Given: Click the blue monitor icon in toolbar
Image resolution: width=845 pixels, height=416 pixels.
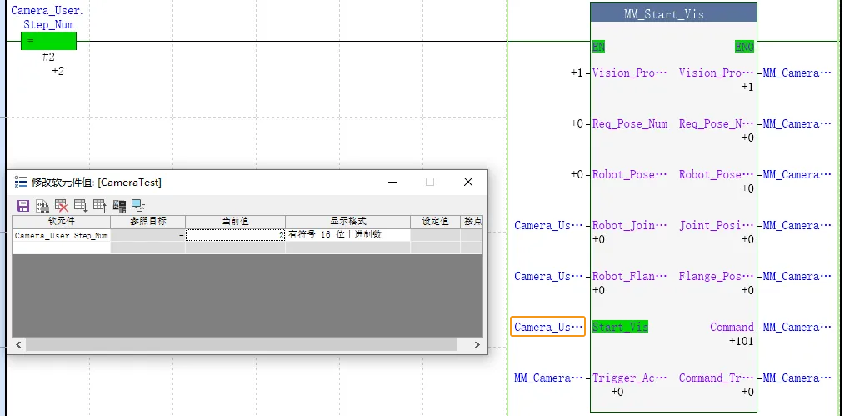Looking at the screenshot, I should coord(138,206).
